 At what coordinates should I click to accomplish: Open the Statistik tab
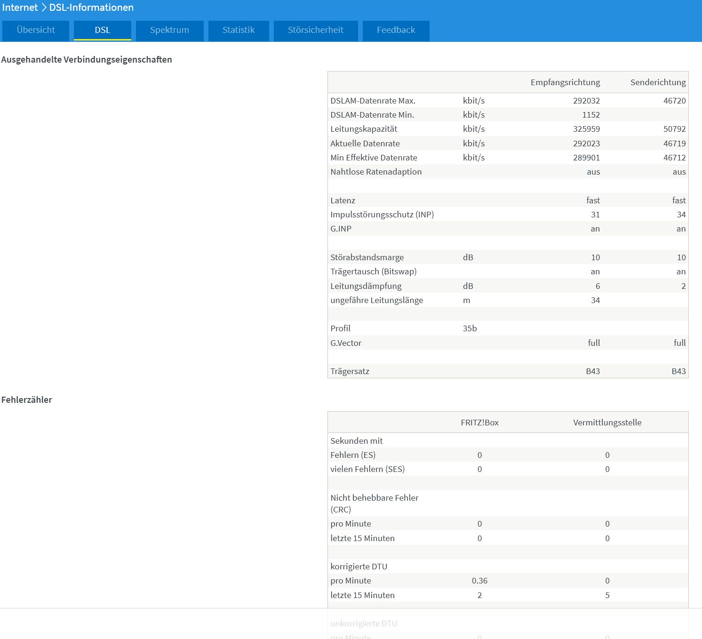point(239,30)
